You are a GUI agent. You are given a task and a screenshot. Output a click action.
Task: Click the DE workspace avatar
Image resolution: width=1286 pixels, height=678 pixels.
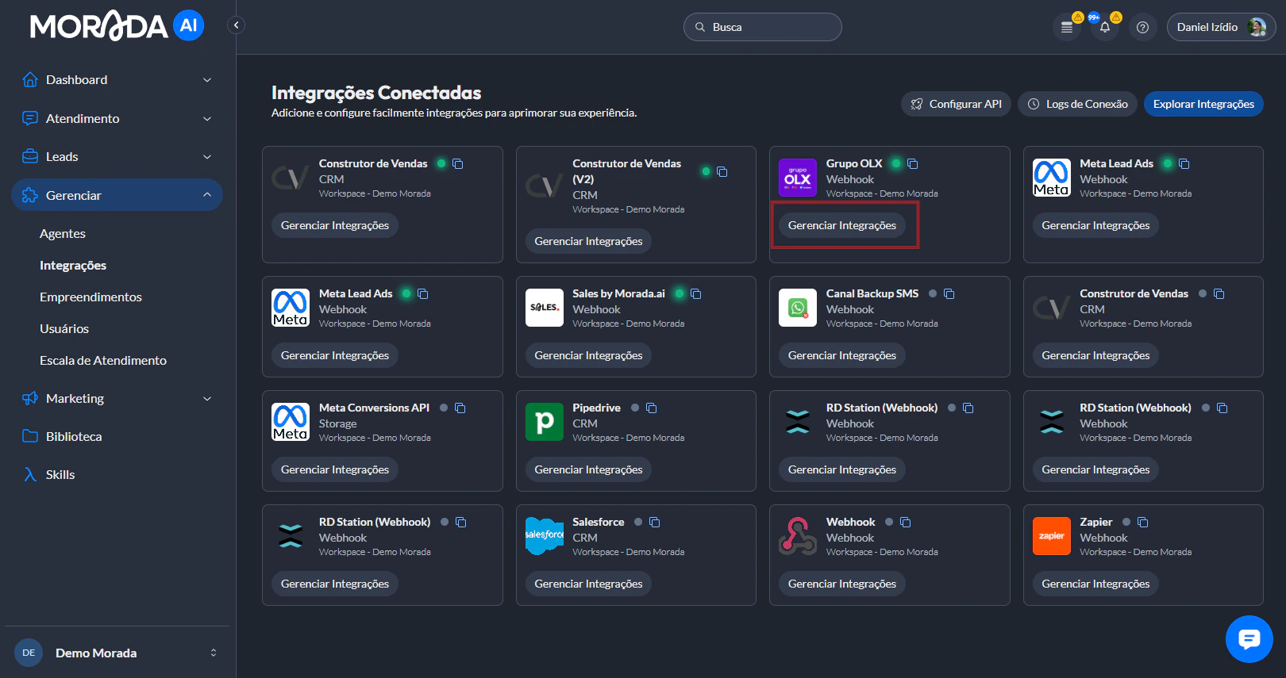coord(29,653)
